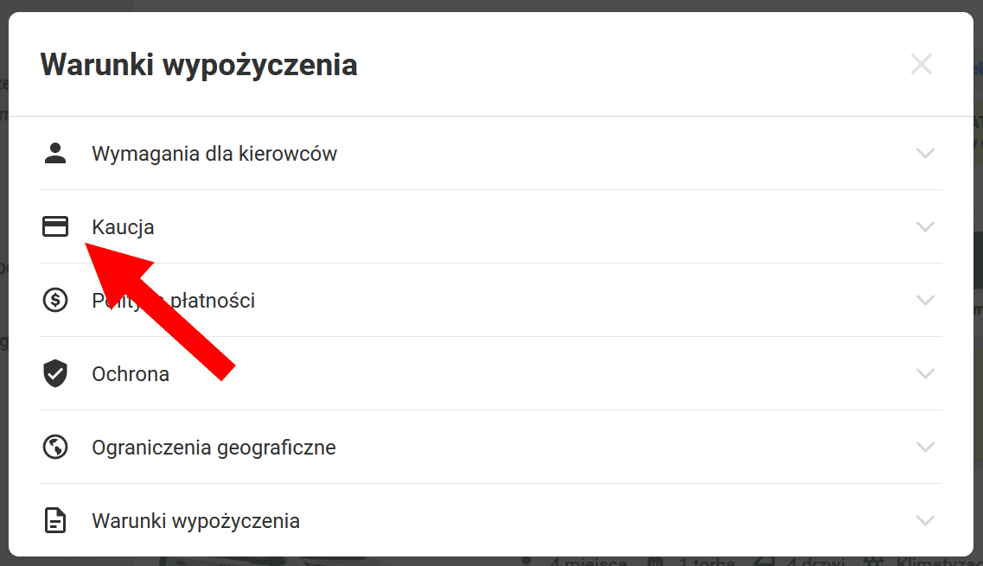This screenshot has width=983, height=566.
Task: Click the dollar coin payment policy icon
Action: click(55, 300)
